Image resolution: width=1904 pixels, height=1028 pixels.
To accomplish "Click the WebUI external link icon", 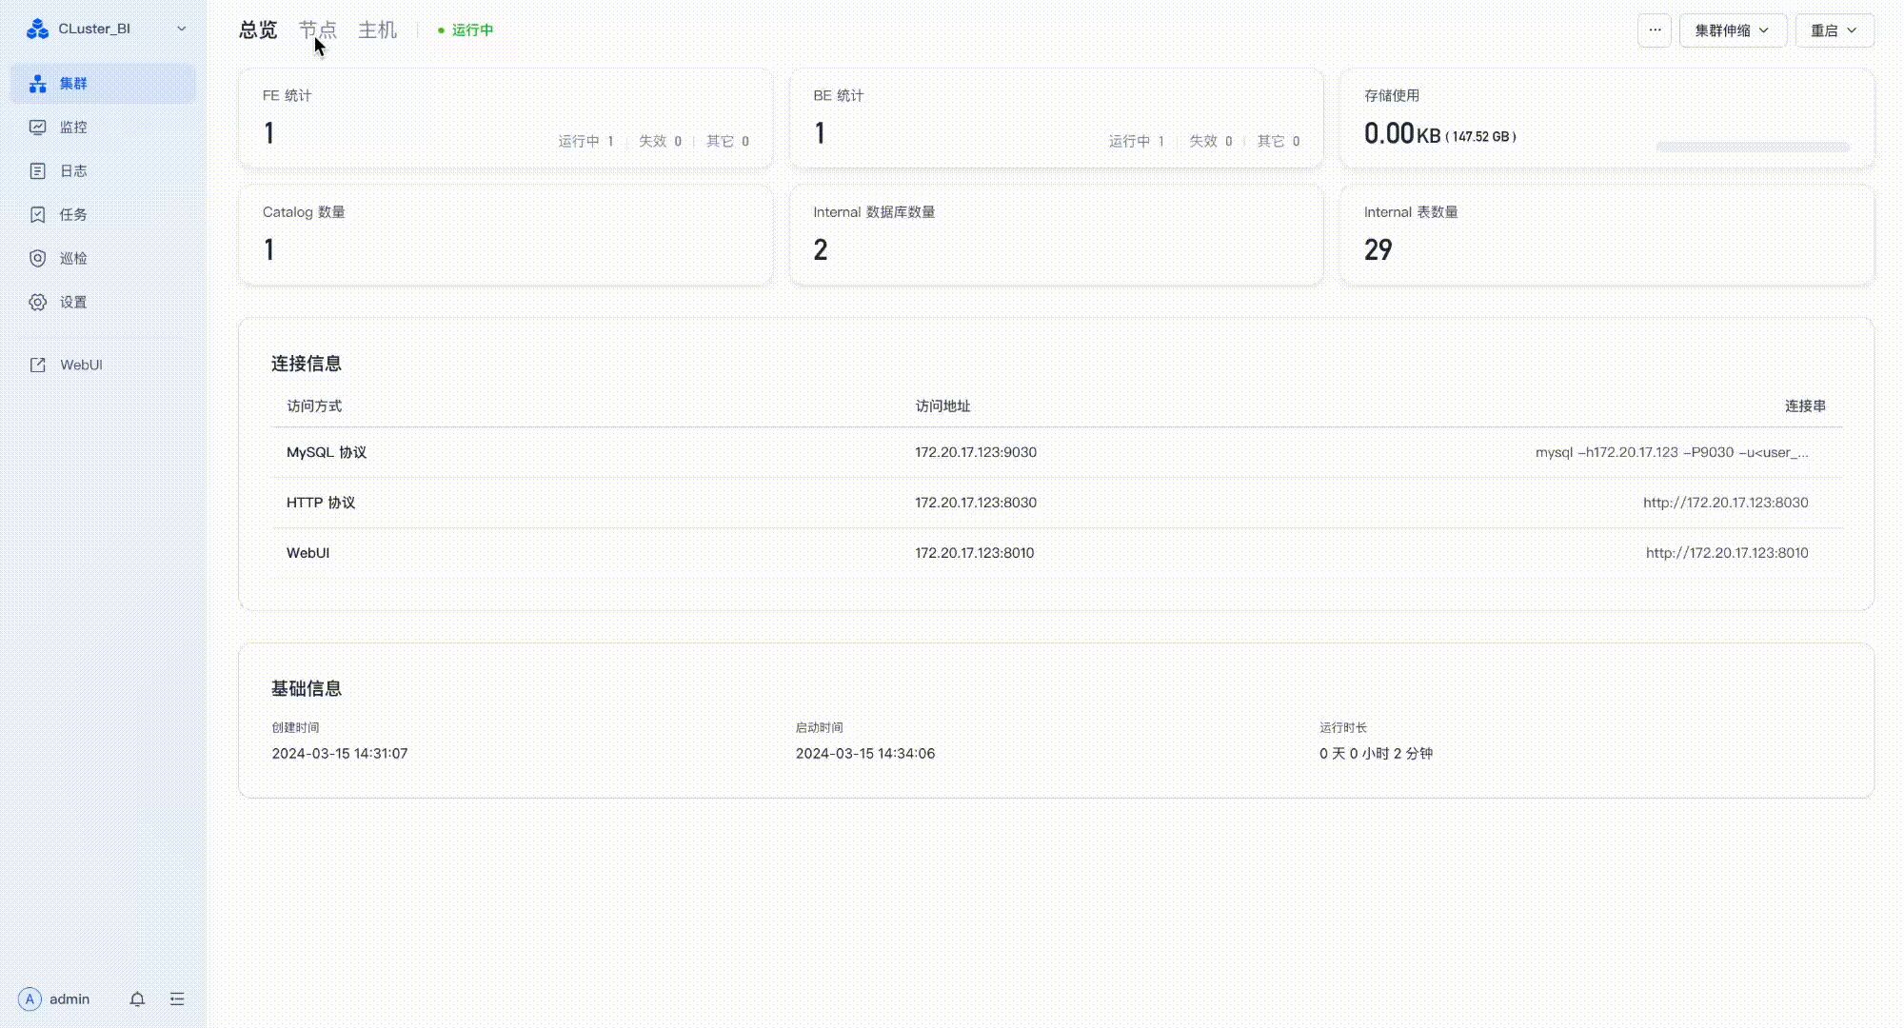I will [x=38, y=366].
